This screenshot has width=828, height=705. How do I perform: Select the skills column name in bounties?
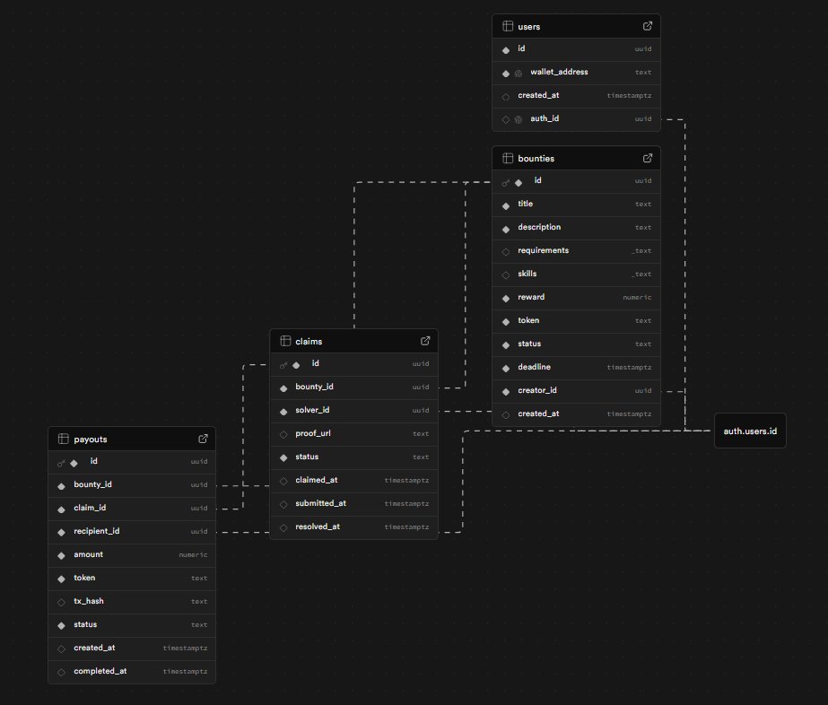527,274
